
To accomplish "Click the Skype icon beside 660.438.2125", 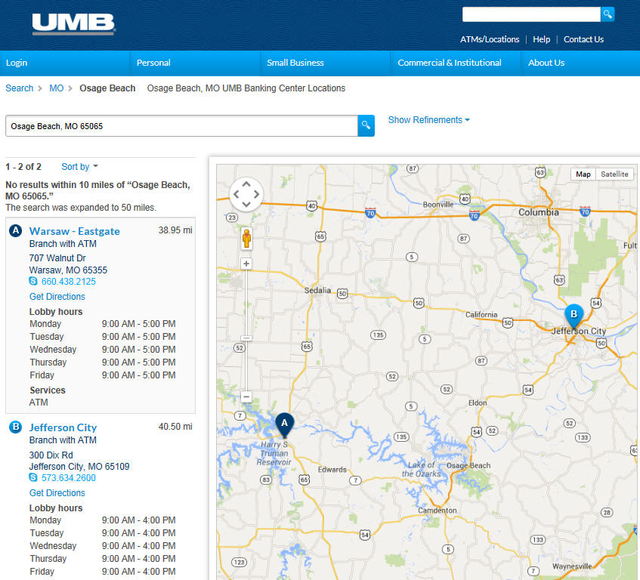I will [33, 281].
